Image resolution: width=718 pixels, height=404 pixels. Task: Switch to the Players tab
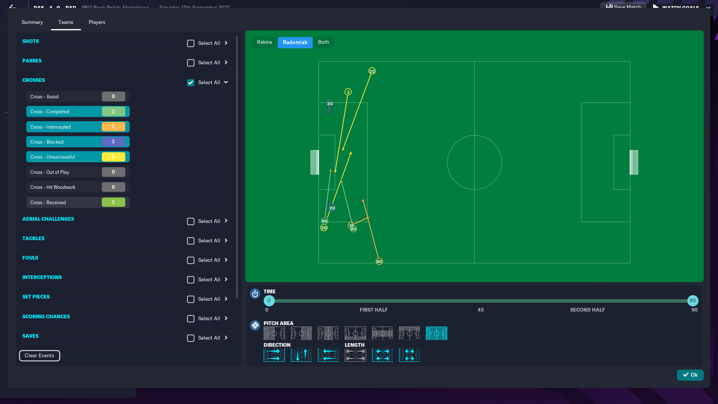coord(97,22)
